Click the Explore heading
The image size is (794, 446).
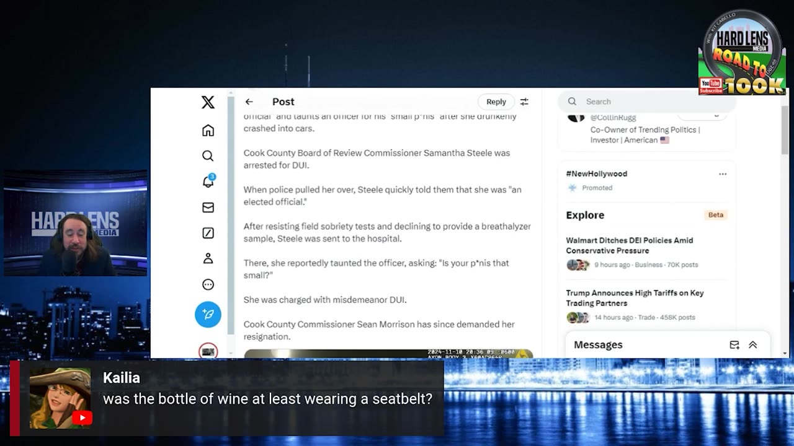585,215
